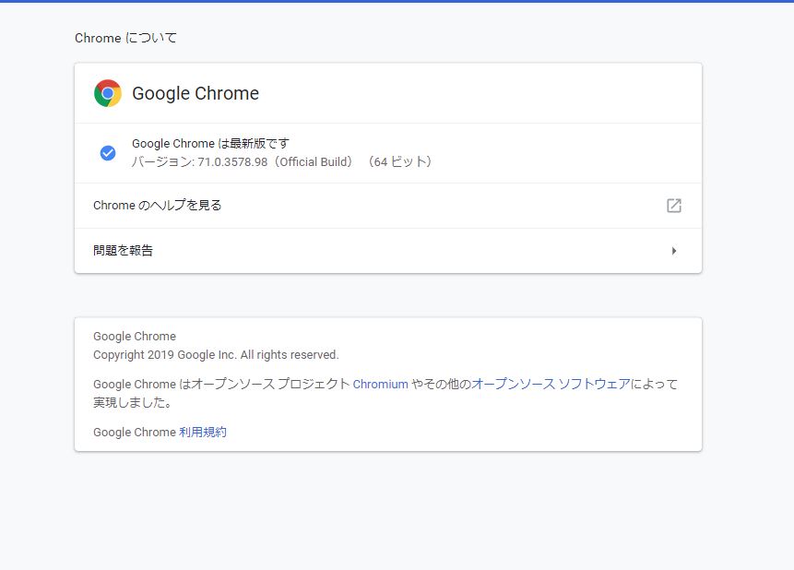Click the Copyright 2019 Google Inc. line
This screenshot has width=794, height=570.
pos(216,355)
